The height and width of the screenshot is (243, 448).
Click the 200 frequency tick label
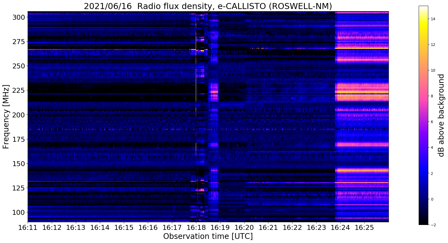coord(19,115)
